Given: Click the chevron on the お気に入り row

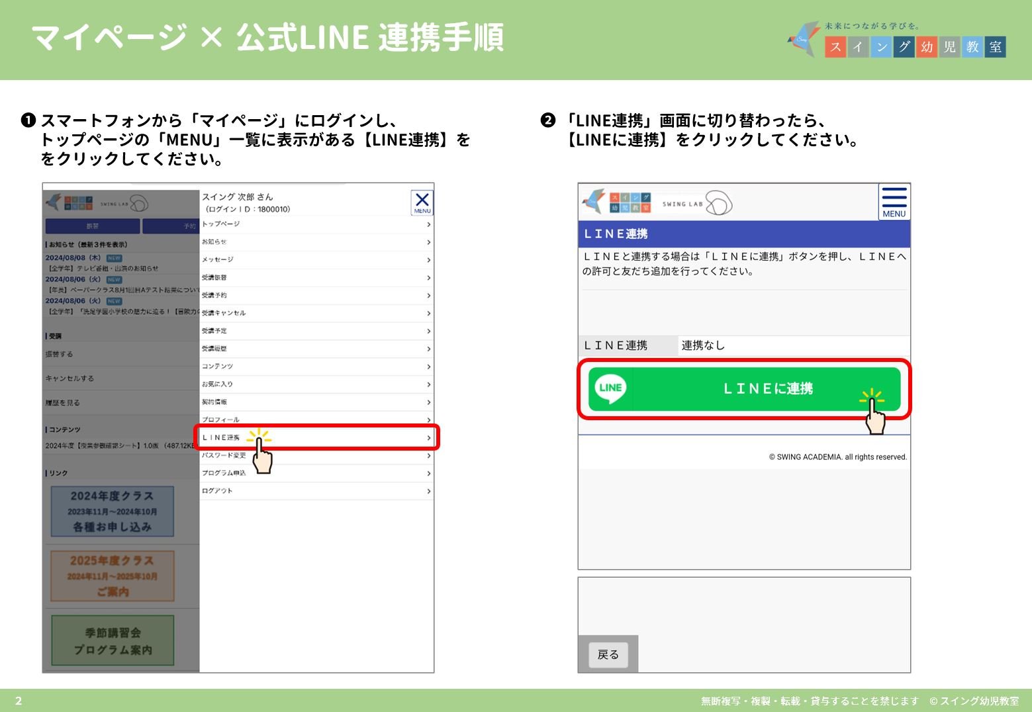Looking at the screenshot, I should [x=429, y=385].
